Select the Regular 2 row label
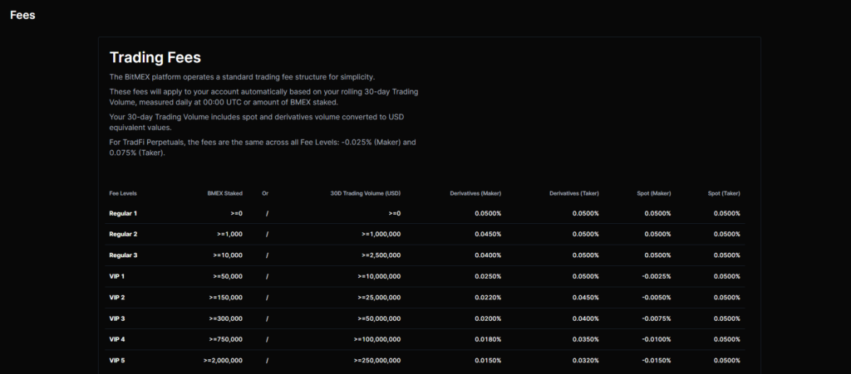Viewport: 851px width, 374px height. (x=123, y=235)
